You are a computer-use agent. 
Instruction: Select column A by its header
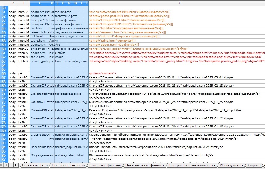coord(13,3)
